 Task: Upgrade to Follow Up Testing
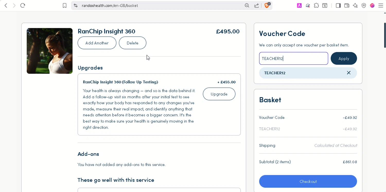pos(219,94)
